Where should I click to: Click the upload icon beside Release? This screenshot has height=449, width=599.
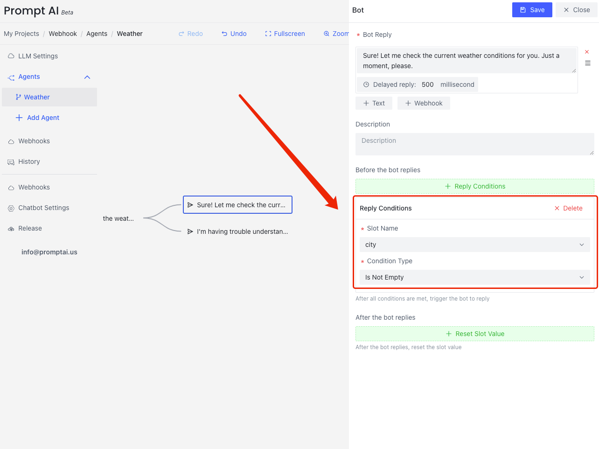(11, 229)
